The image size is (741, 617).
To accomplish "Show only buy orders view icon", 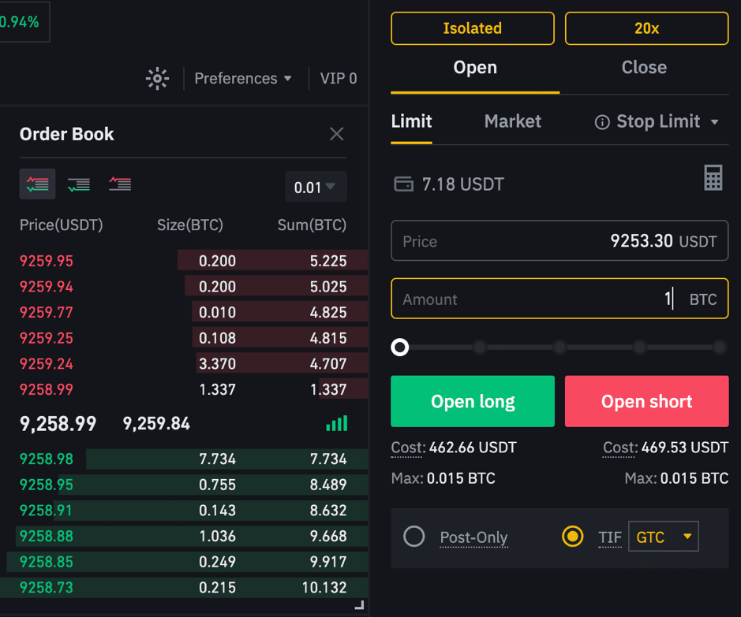I will click(x=78, y=184).
